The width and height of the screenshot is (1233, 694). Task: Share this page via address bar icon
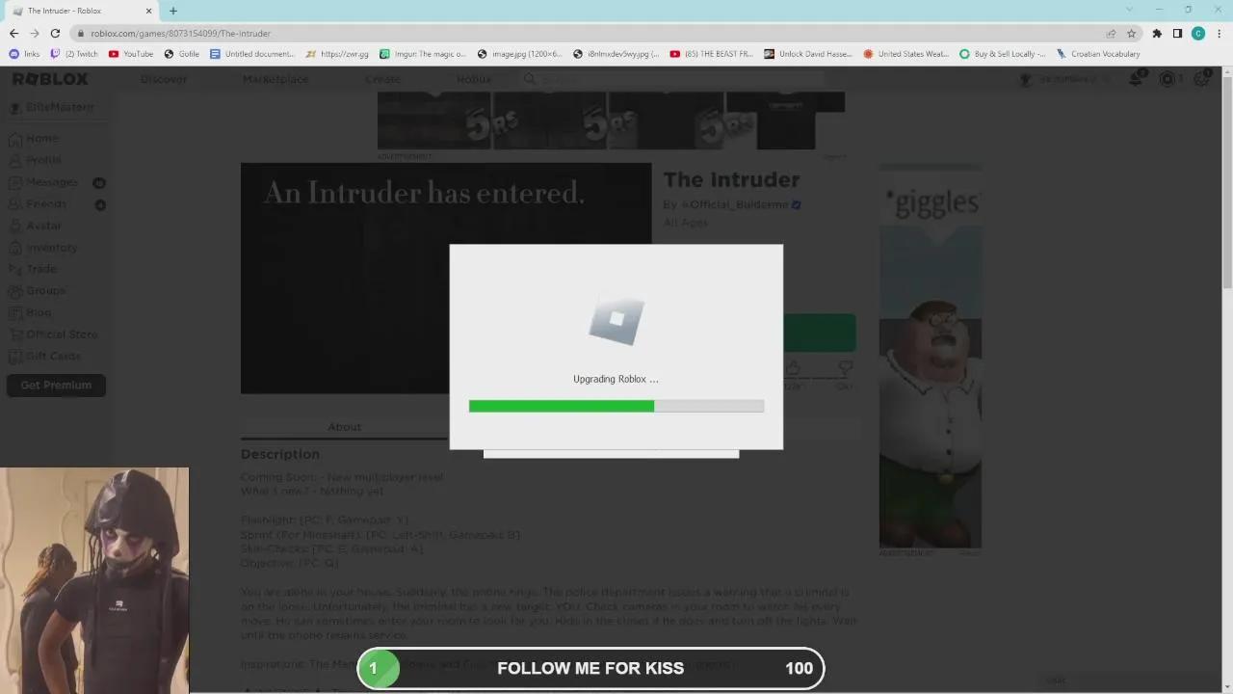[1111, 33]
